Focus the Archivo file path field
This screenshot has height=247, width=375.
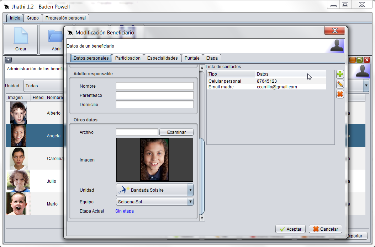point(137,132)
